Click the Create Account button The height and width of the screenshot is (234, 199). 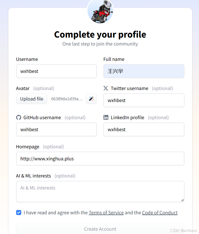tap(100, 229)
